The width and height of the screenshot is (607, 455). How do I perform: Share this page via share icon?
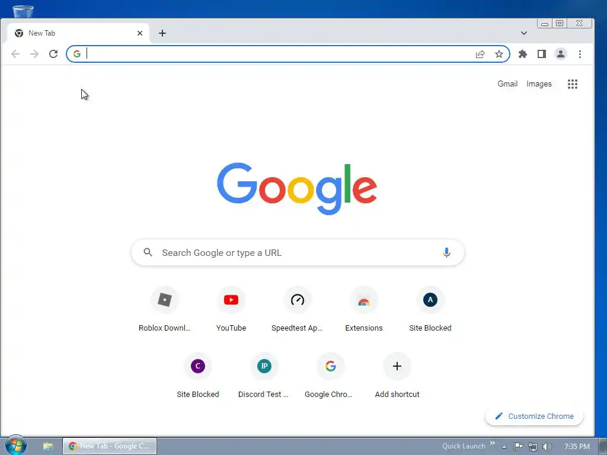click(480, 54)
